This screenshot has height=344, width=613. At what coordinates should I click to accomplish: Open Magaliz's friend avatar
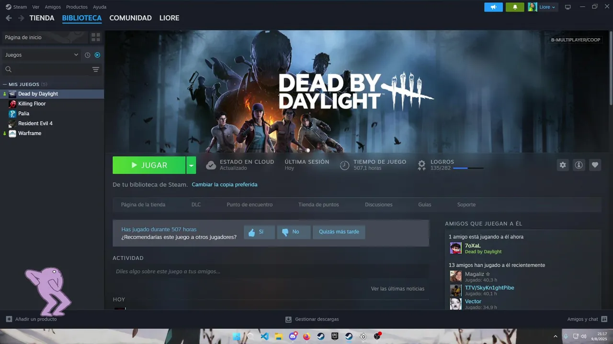455,277
